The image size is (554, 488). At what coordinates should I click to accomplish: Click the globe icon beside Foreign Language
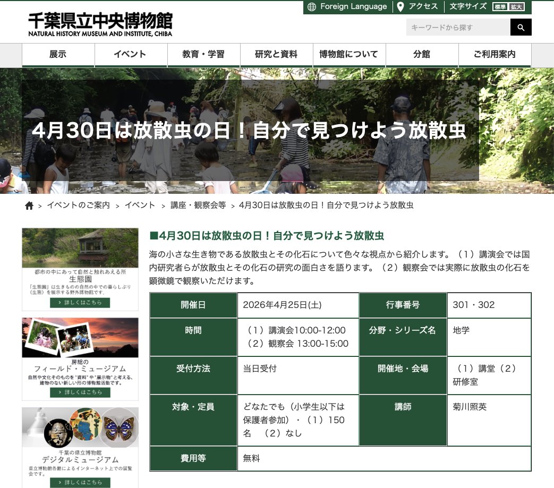click(x=312, y=7)
